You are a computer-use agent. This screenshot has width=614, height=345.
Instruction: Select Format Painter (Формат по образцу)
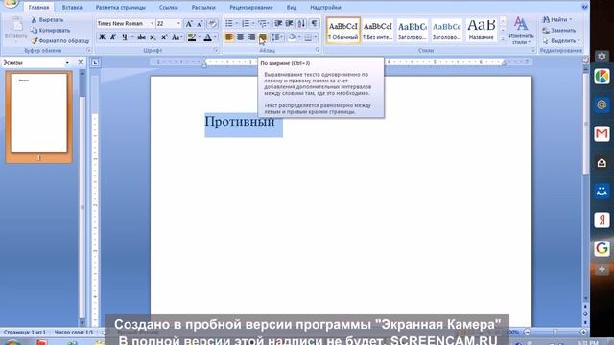coord(60,40)
